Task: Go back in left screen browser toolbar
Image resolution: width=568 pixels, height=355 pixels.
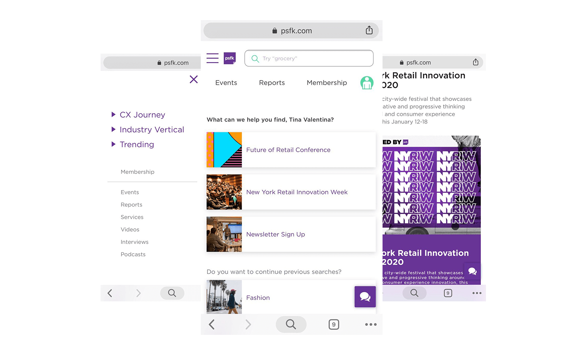Action: 110,293
